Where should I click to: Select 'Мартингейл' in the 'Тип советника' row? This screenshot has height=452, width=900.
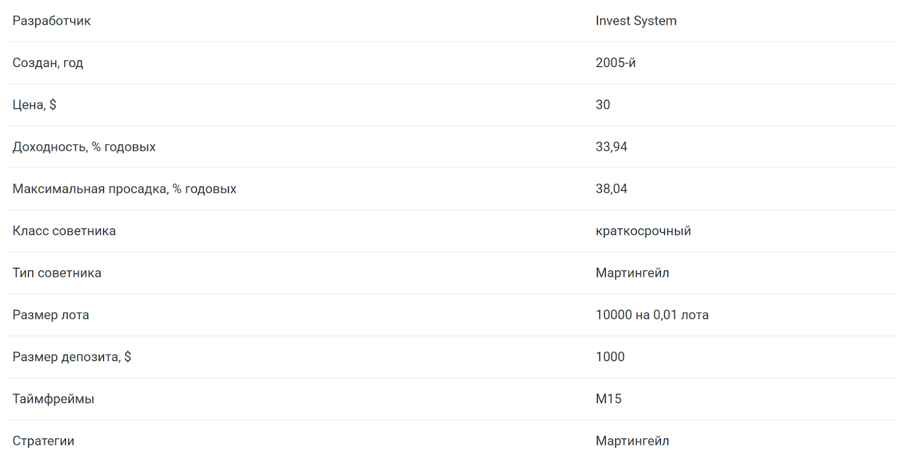click(x=632, y=273)
